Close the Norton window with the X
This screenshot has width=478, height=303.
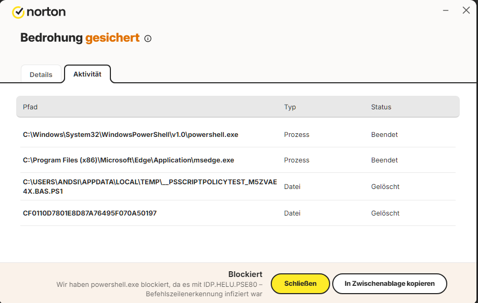coord(466,10)
